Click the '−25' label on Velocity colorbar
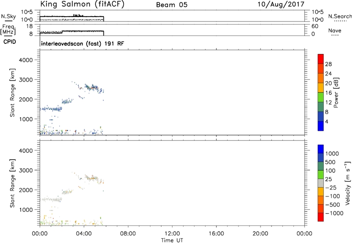352x243 pixels. click(x=330, y=187)
